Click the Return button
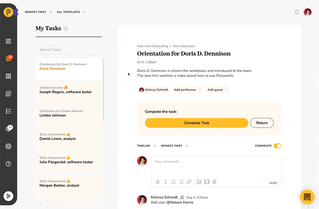The width and height of the screenshot is (319, 209). (262, 123)
